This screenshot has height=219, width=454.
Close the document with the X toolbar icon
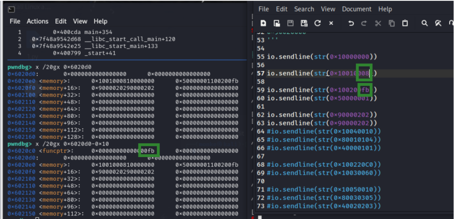pos(331,23)
